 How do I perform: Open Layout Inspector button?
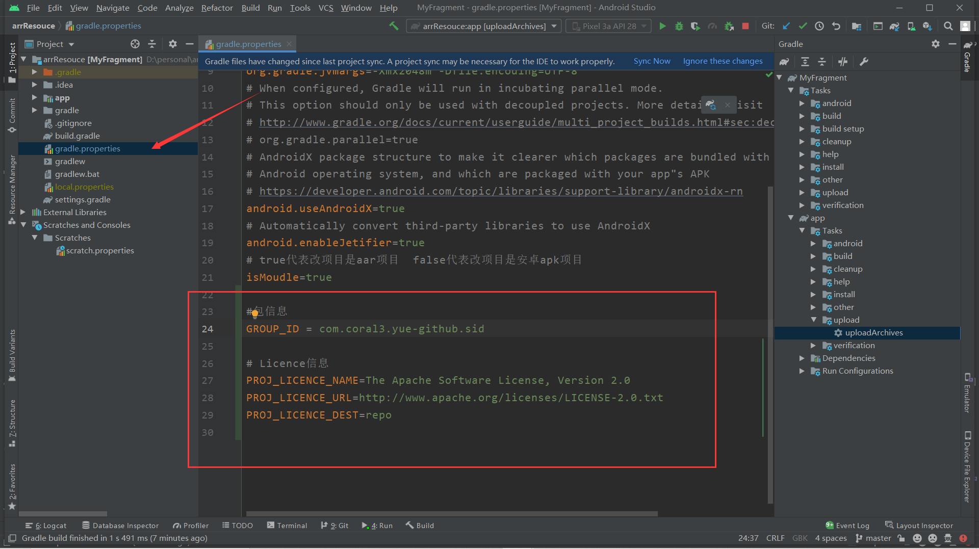tap(919, 526)
